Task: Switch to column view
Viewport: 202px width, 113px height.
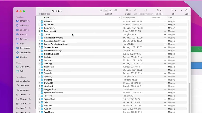Action: pyautogui.click(x=111, y=10)
